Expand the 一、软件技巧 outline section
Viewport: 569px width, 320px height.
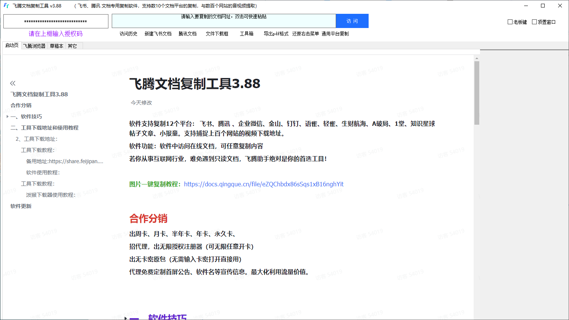tap(7, 116)
